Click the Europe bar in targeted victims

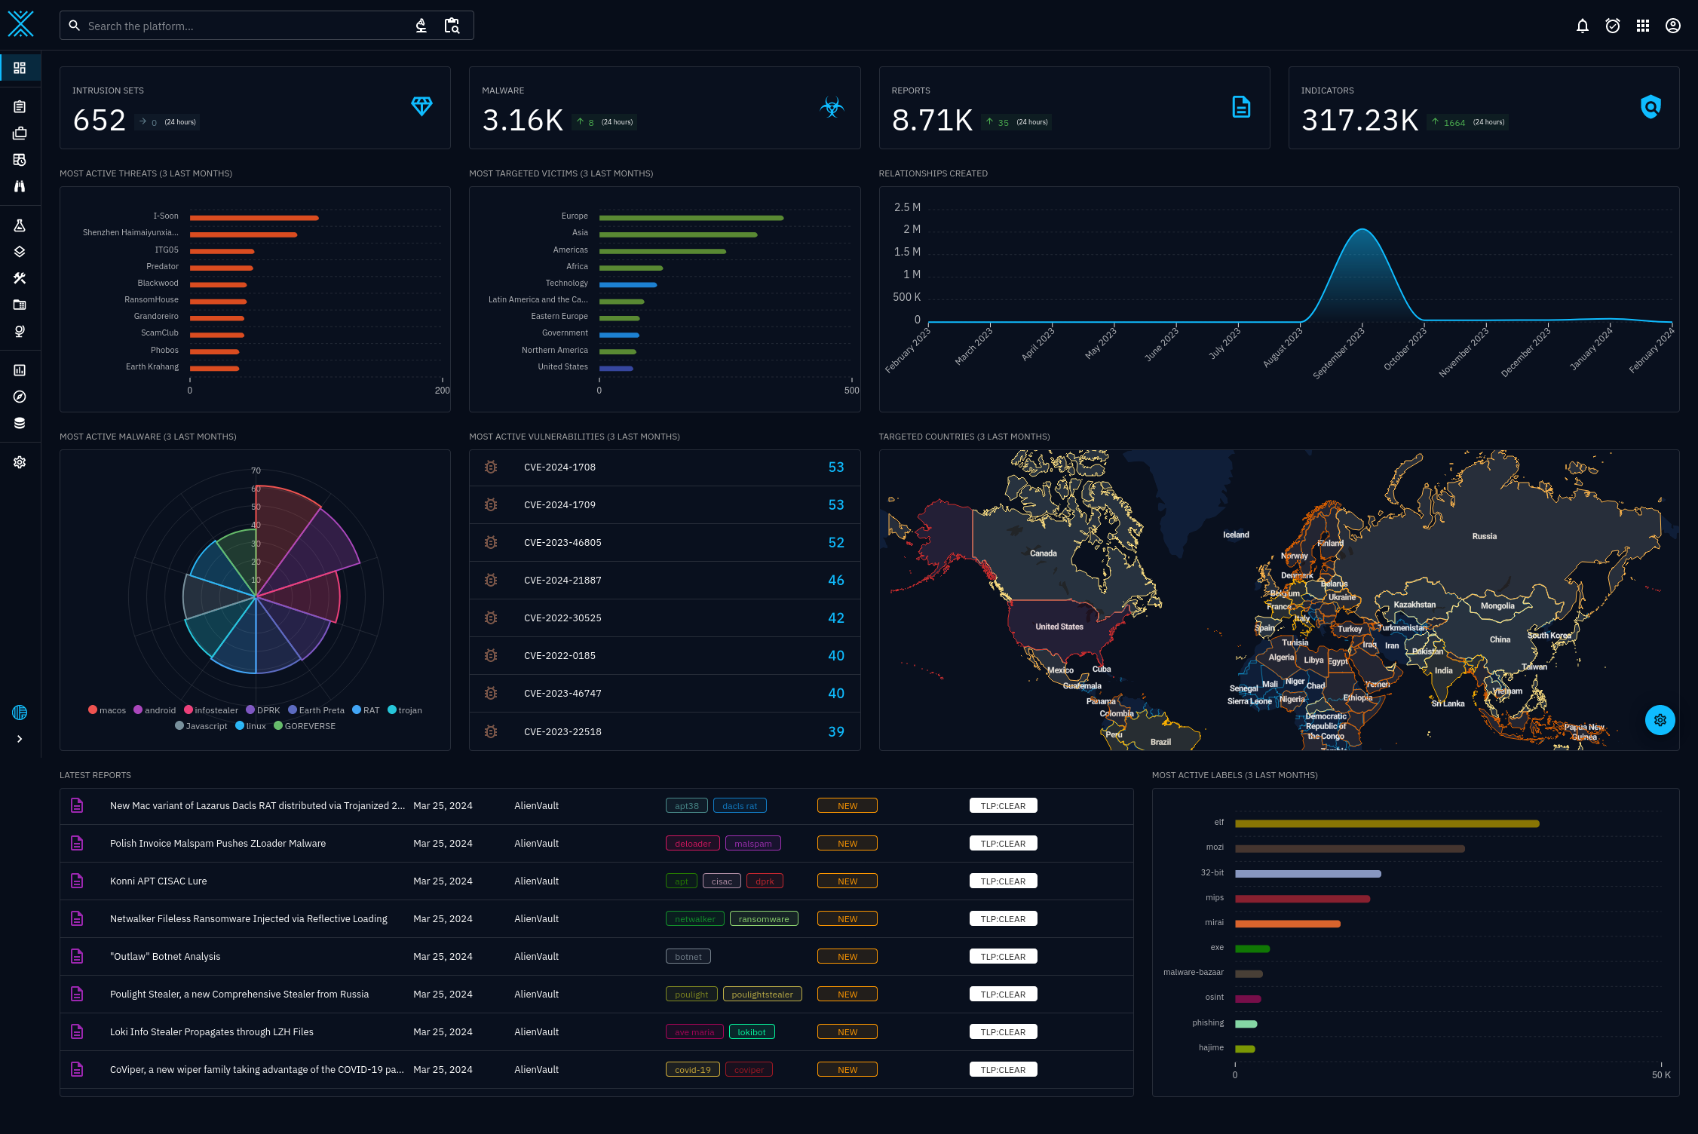coord(691,218)
